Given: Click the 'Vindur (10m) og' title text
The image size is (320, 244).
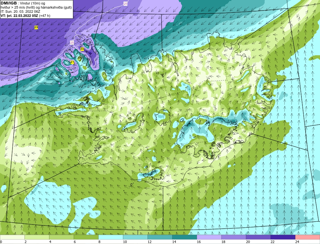Looking at the screenshot, I should click(33, 4).
